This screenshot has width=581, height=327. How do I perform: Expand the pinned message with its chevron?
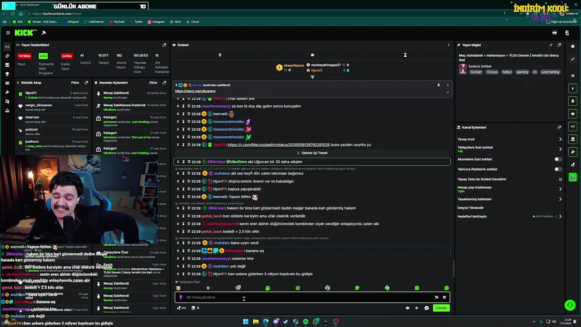click(x=448, y=92)
